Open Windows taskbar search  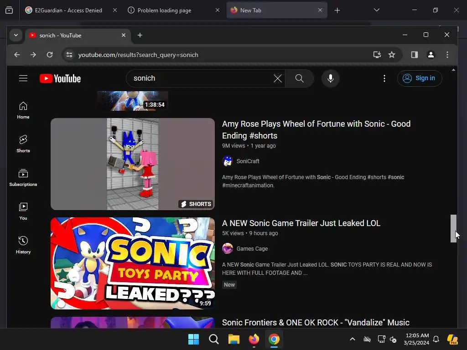pyautogui.click(x=213, y=339)
